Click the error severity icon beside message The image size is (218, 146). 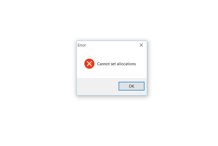(89, 64)
